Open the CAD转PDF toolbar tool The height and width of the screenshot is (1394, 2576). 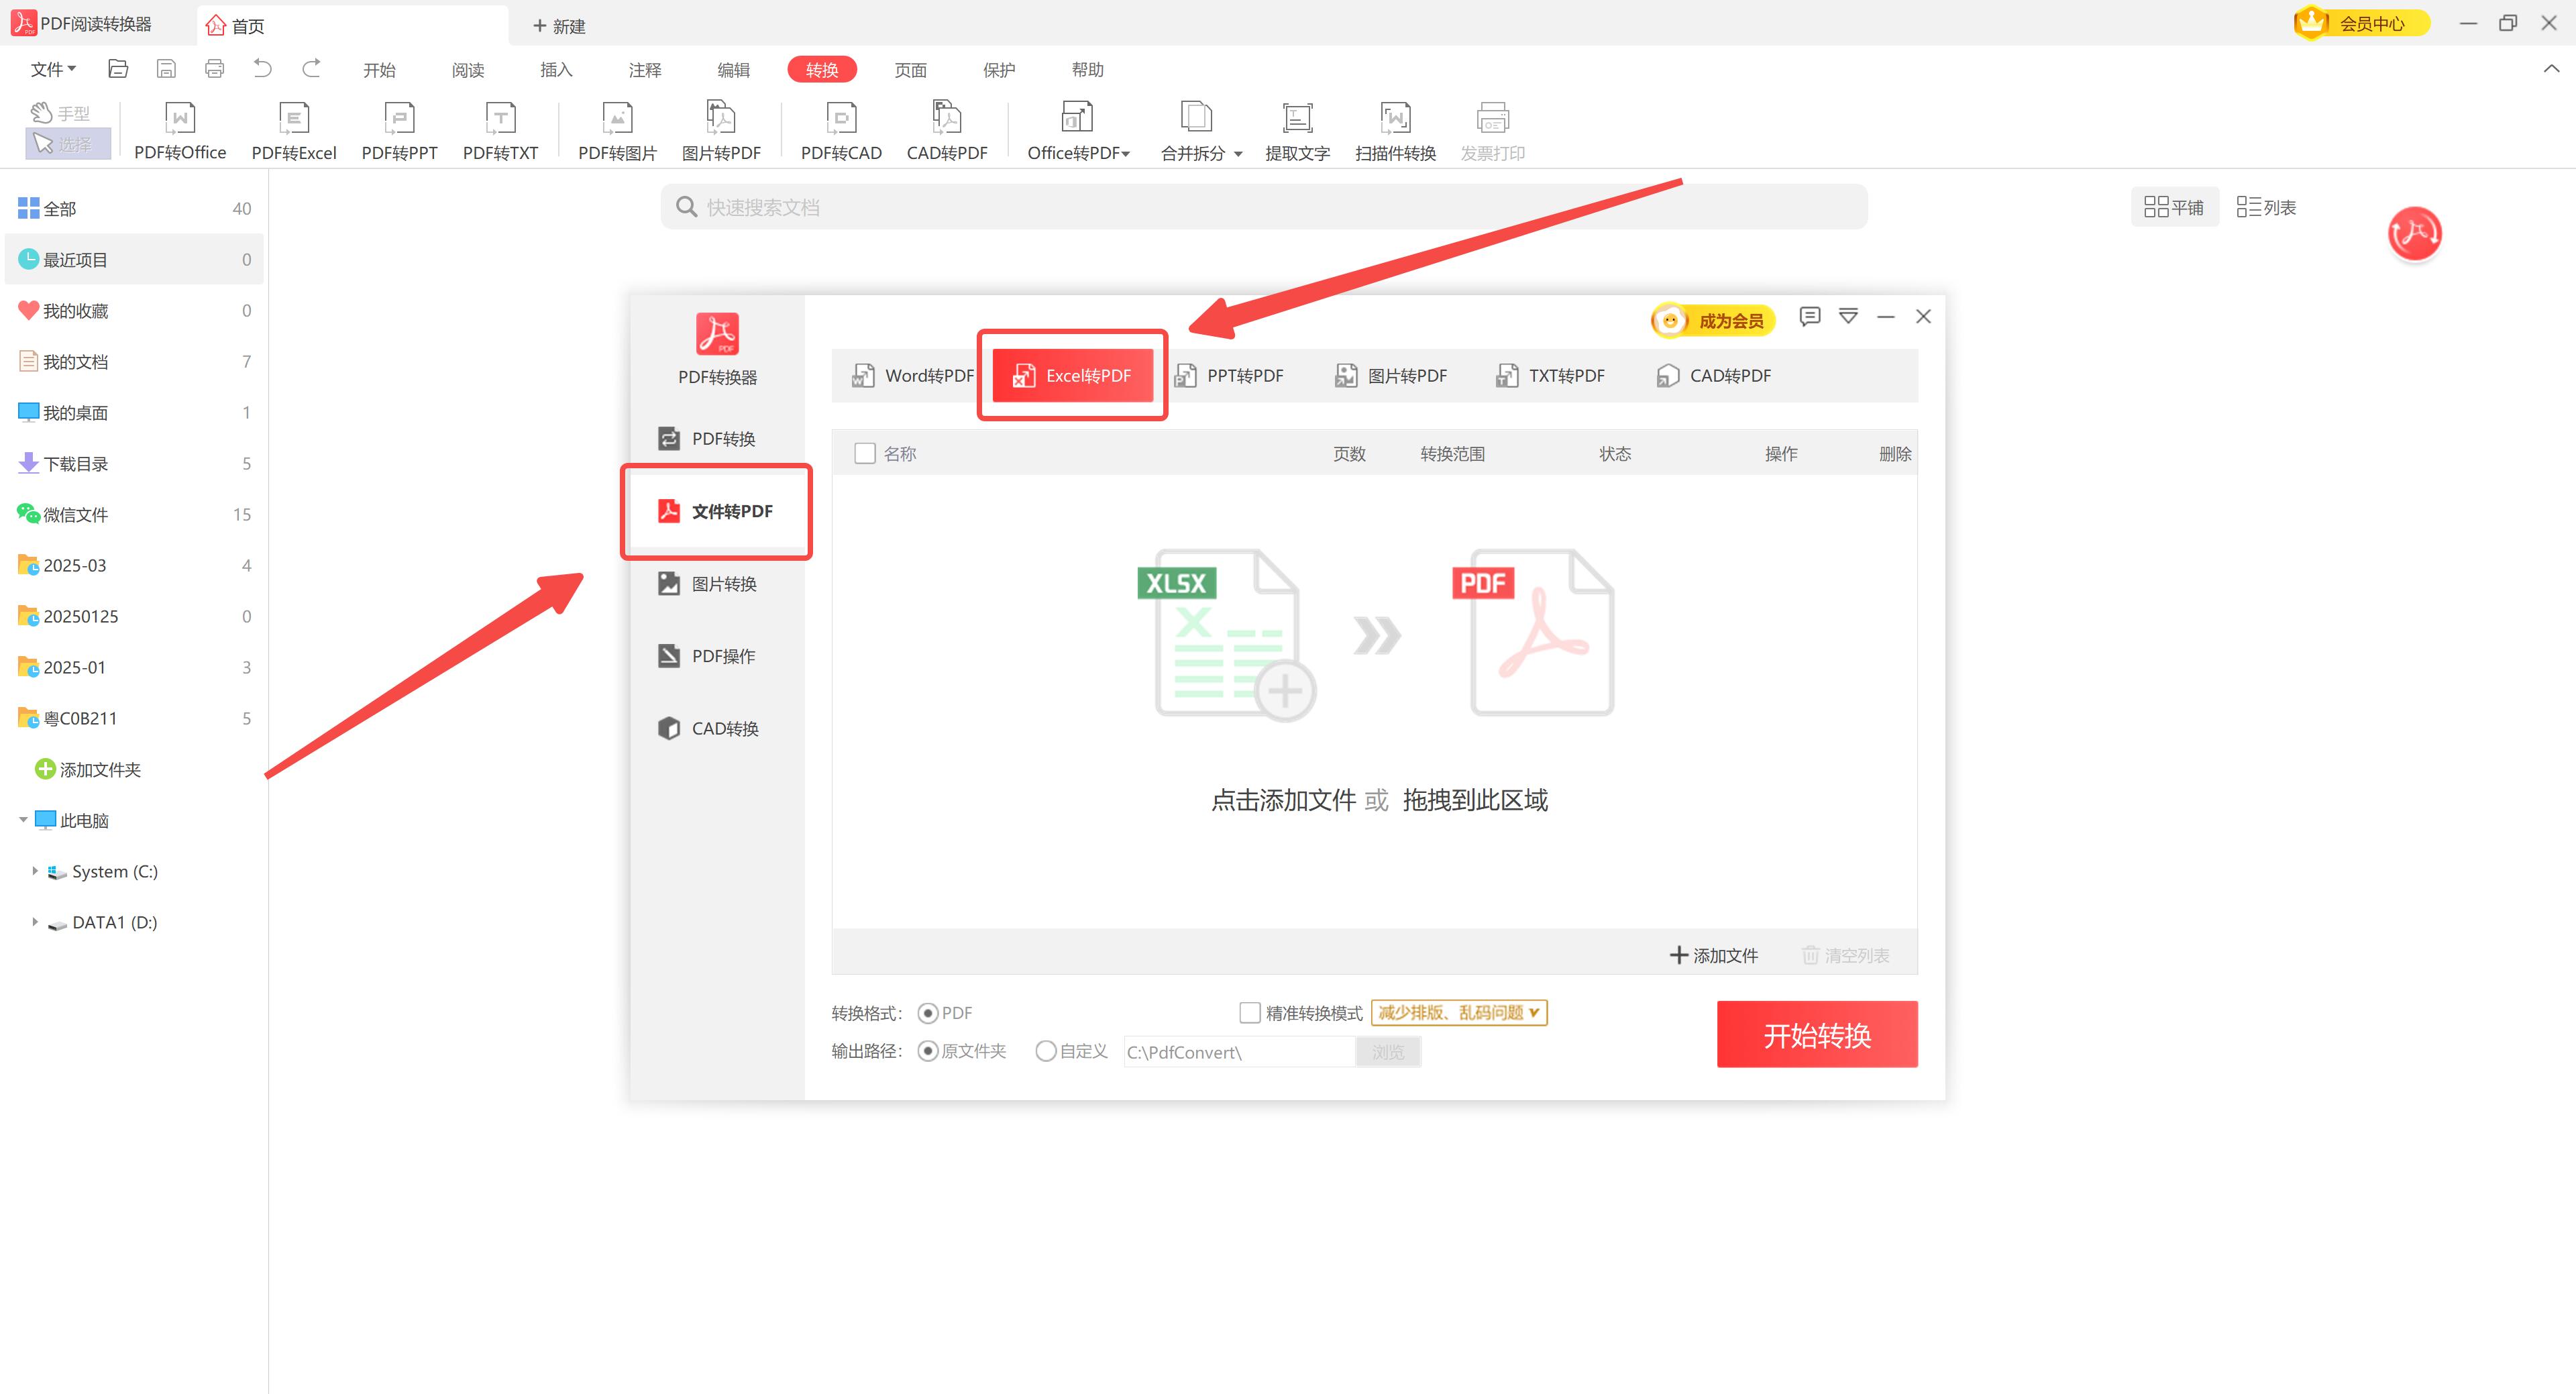pyautogui.click(x=947, y=131)
